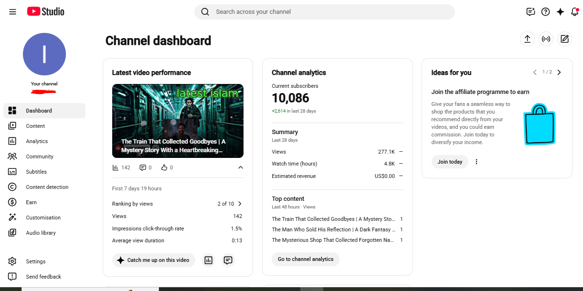The height and width of the screenshot is (291, 583).
Task: Click the YouTube Studio logo
Action: 46,11
